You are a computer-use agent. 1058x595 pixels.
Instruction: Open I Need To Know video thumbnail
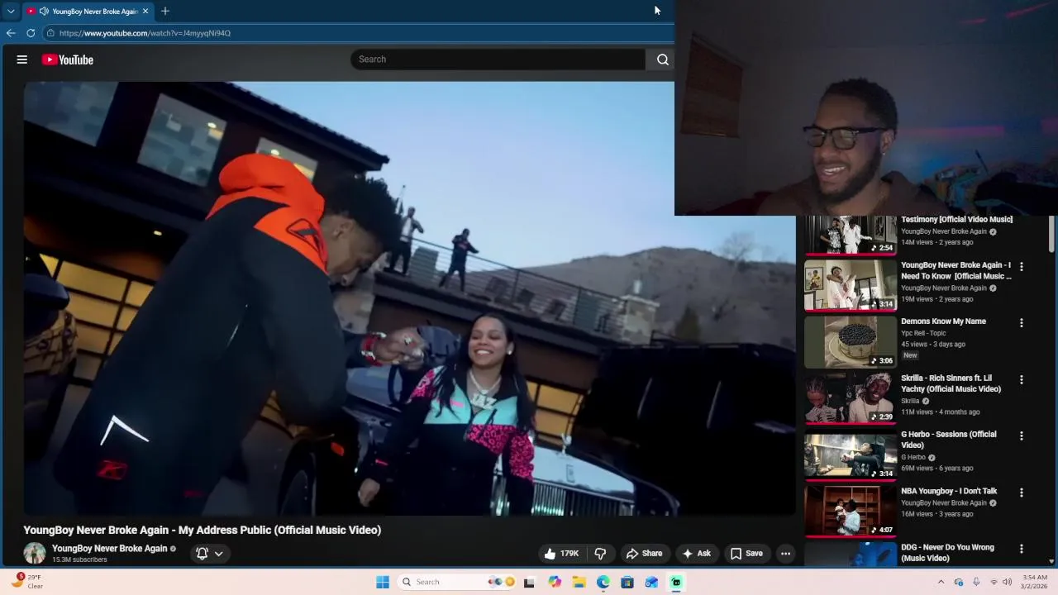click(x=850, y=285)
